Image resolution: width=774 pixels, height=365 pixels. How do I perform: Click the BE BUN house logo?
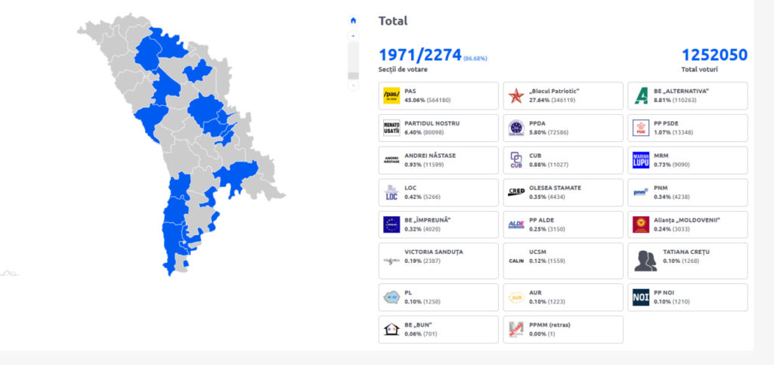392,329
